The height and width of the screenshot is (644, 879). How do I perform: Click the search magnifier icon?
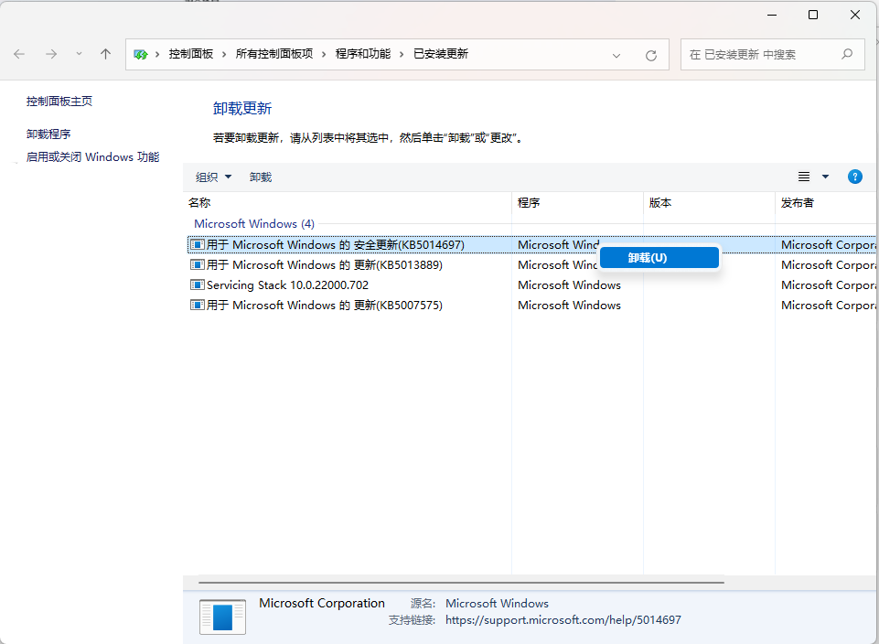847,54
